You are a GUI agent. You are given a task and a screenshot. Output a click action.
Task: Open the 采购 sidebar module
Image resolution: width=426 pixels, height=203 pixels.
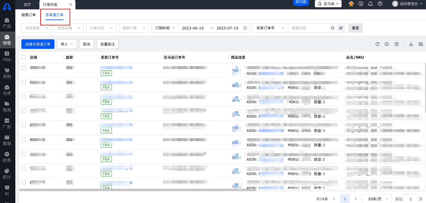click(7, 73)
